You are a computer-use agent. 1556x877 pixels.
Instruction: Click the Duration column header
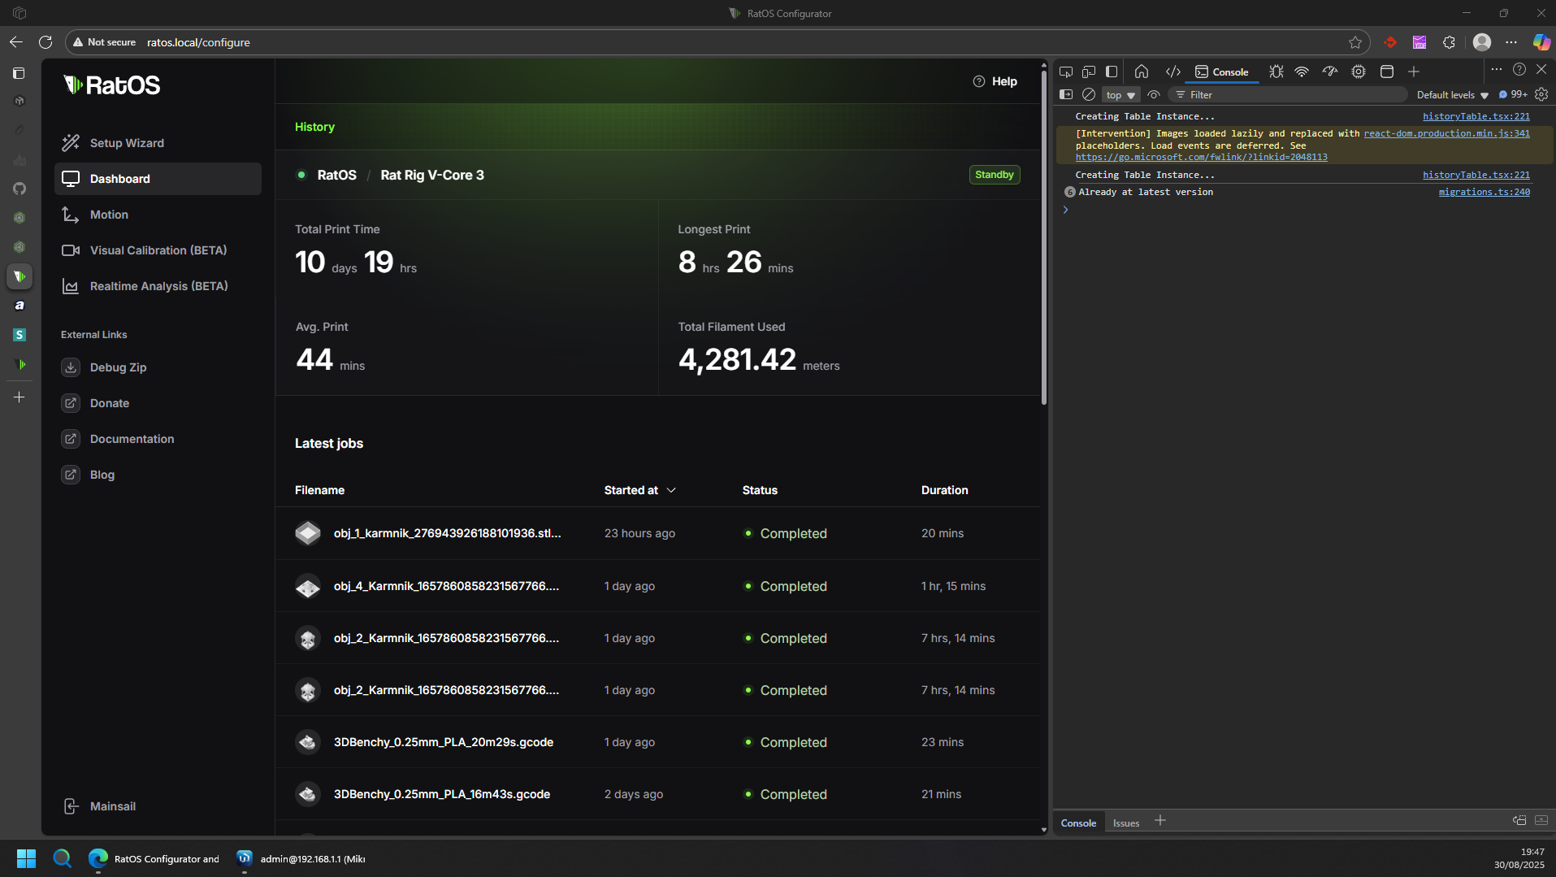click(944, 490)
